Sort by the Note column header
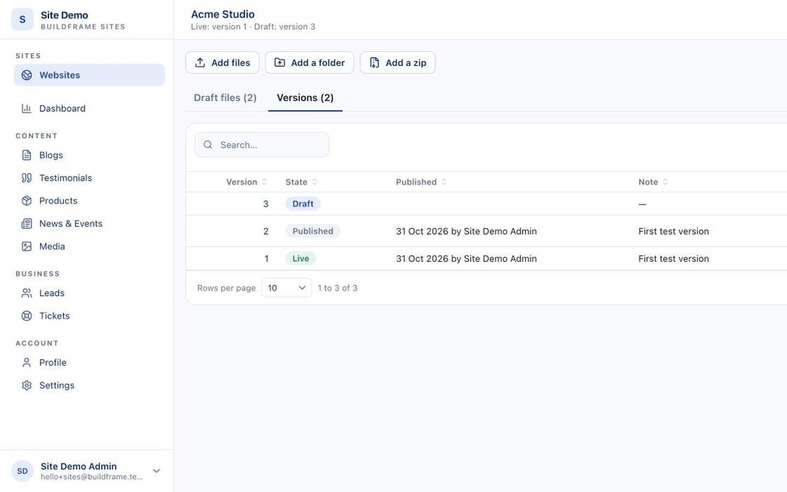This screenshot has height=492, width=787. pos(653,182)
